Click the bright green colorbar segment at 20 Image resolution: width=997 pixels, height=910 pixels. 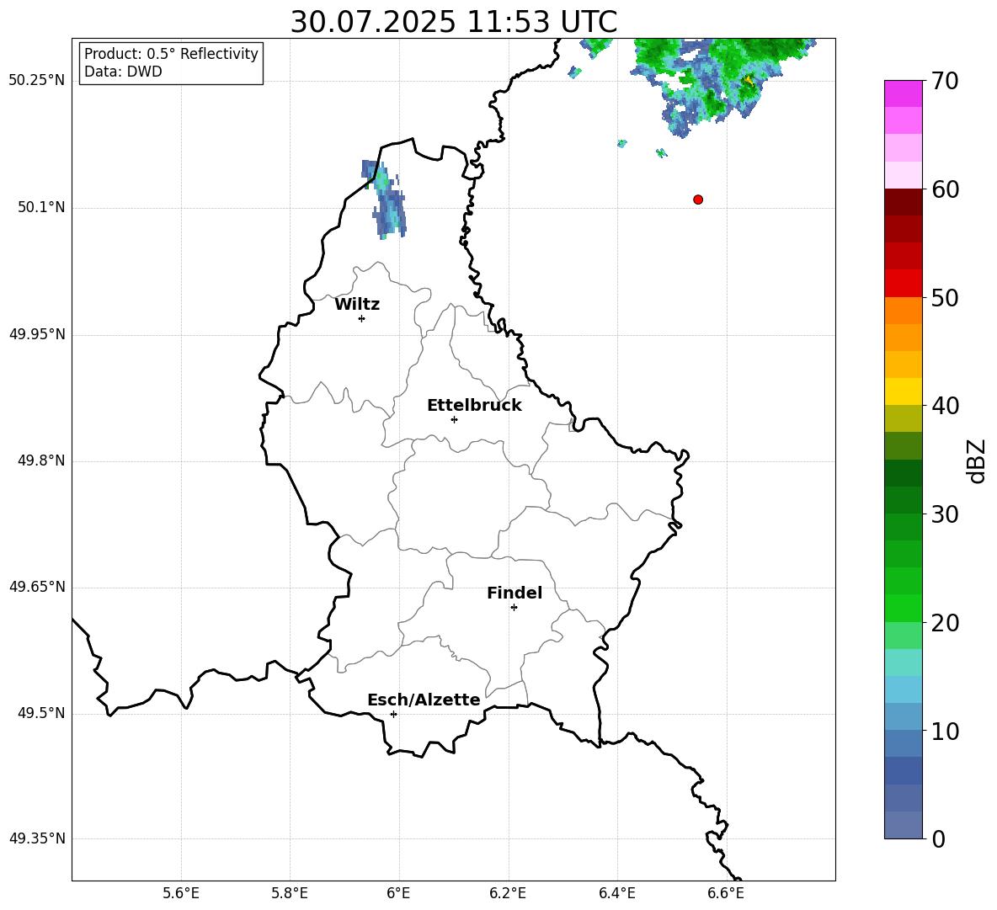pyautogui.click(x=903, y=608)
